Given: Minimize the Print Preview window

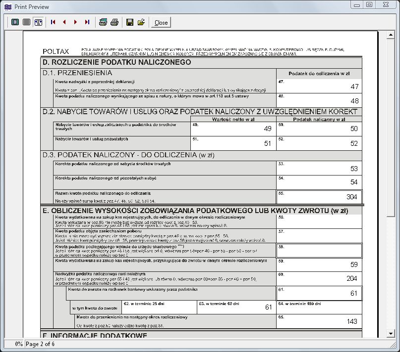Looking at the screenshot, I should click(356, 4).
